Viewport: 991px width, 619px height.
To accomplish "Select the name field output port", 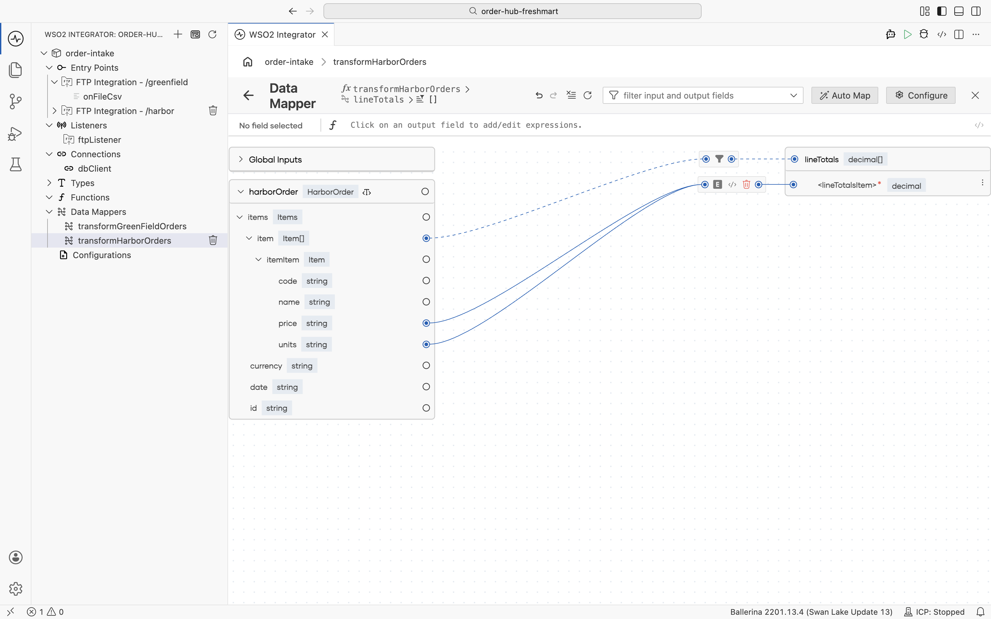I will 426,302.
